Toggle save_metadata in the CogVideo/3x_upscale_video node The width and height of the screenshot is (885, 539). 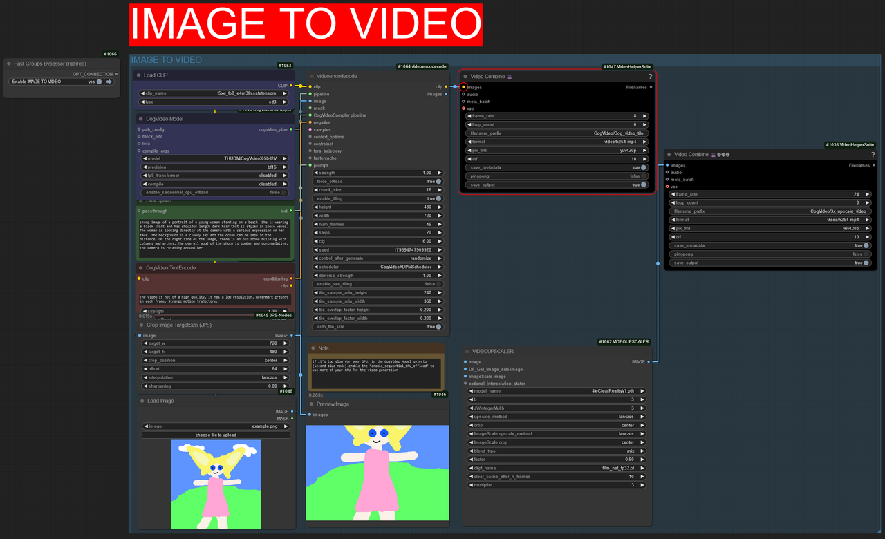pos(866,245)
